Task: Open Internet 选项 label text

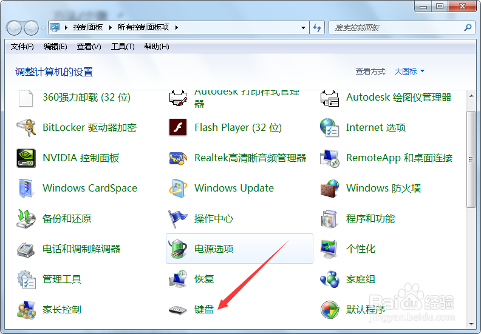Action: 376,127
